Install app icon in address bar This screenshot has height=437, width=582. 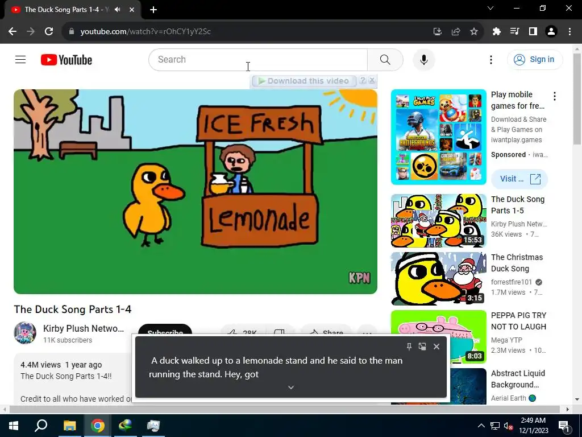pyautogui.click(x=438, y=32)
